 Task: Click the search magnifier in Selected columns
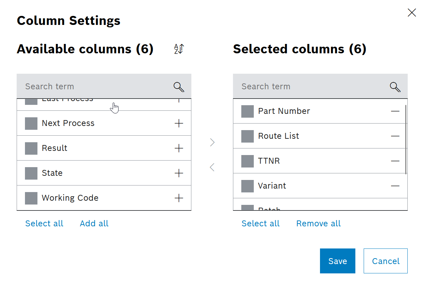(x=395, y=87)
